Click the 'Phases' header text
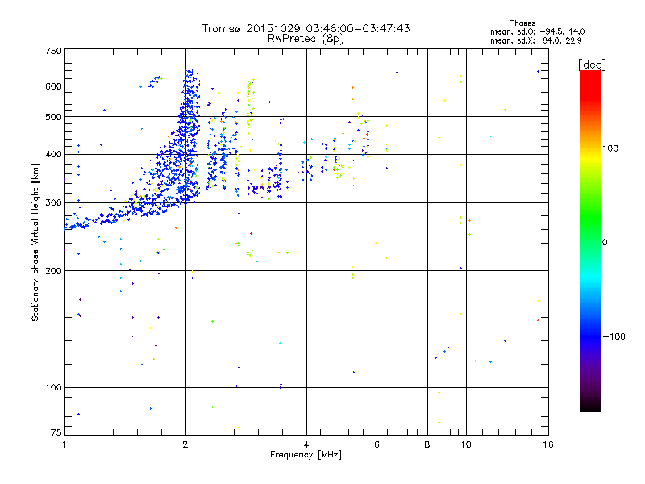Image resolution: width=645 pixels, height=484 pixels. click(522, 23)
